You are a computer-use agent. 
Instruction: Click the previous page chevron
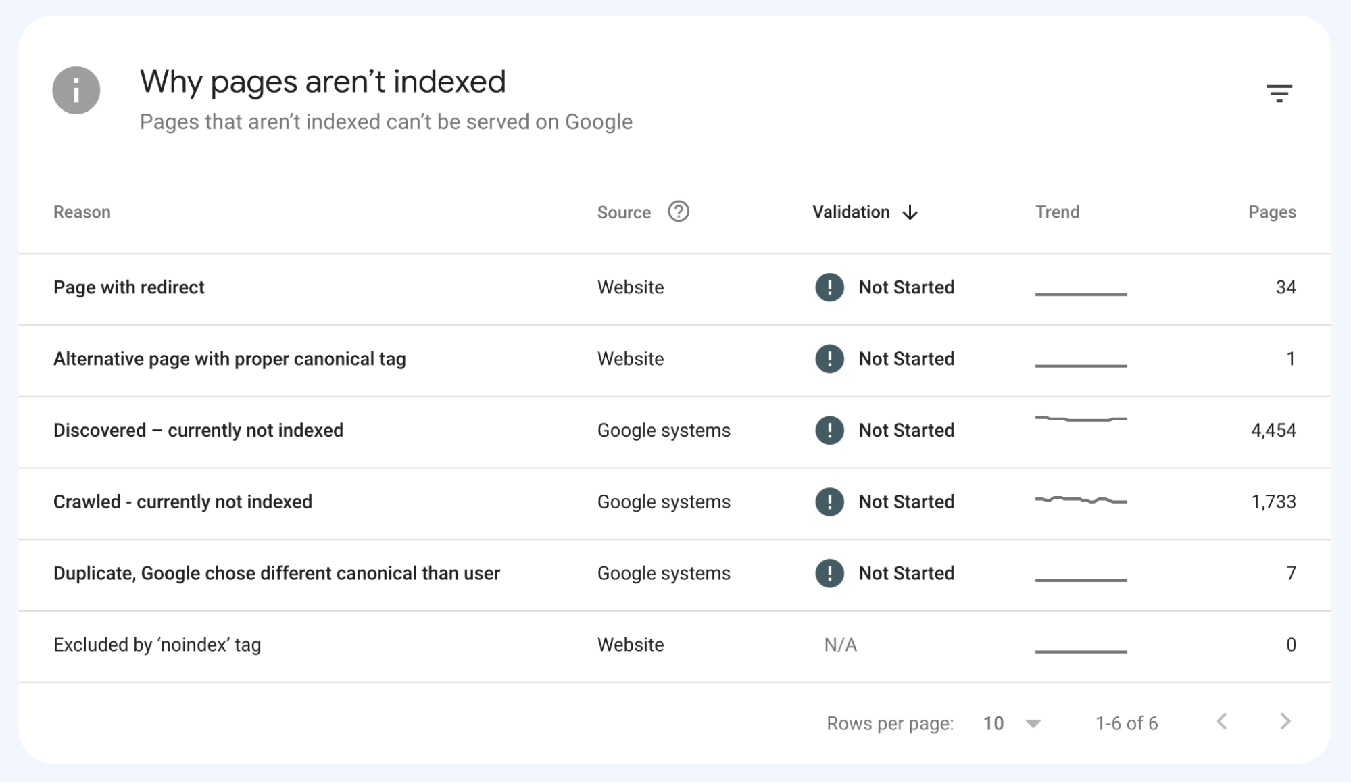point(1222,723)
